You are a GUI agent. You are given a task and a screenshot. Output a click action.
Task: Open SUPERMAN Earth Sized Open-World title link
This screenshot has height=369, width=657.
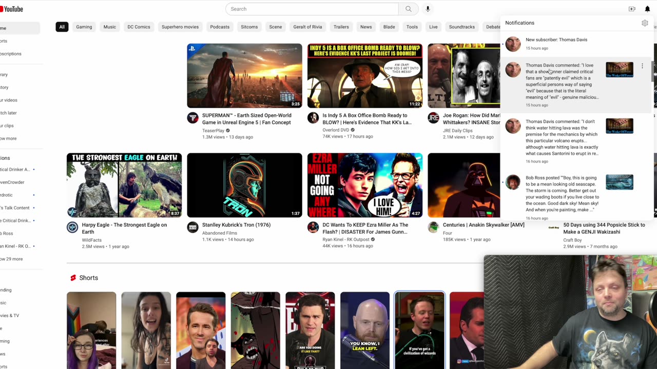246,119
